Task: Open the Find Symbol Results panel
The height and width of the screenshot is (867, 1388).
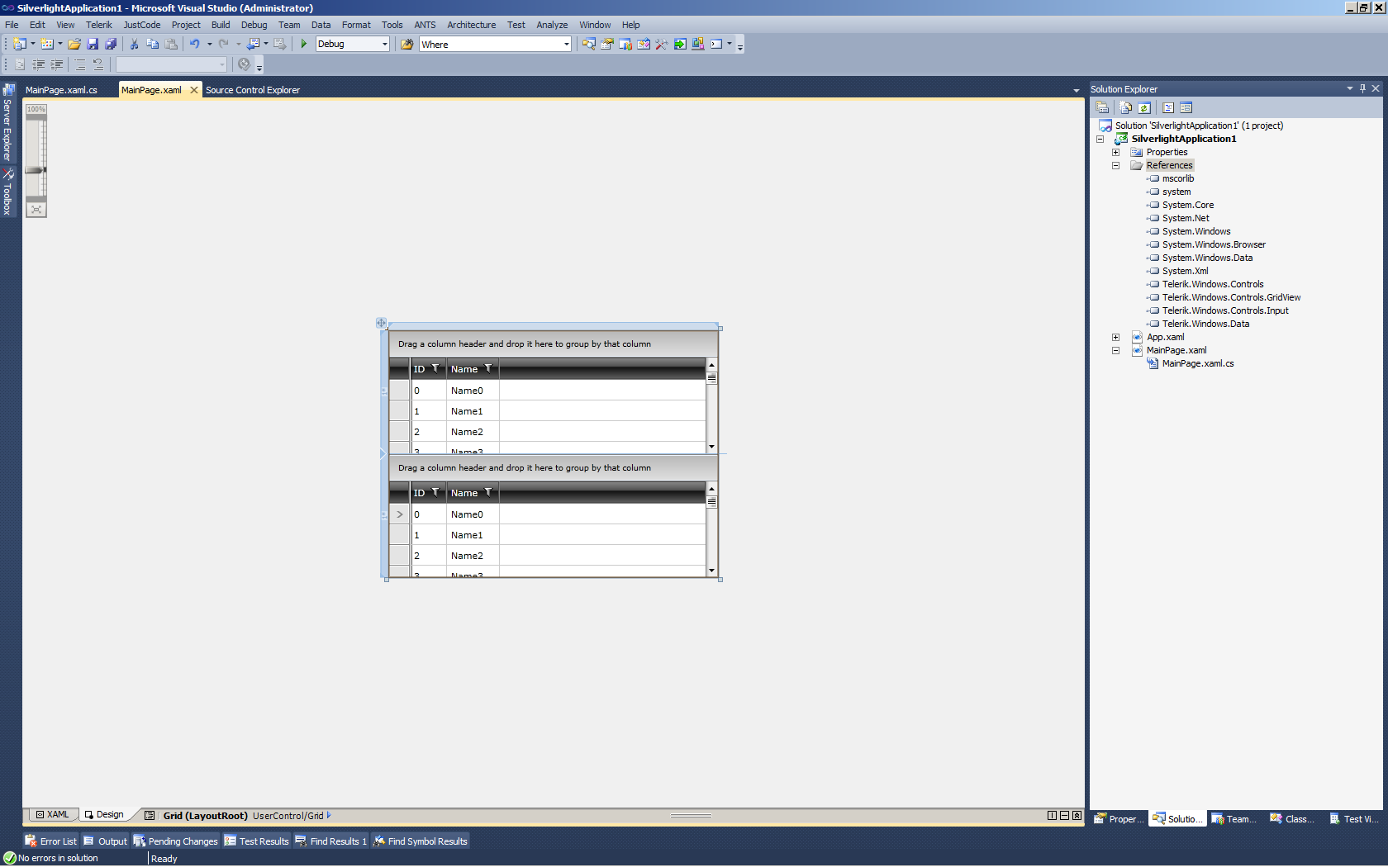Action: point(420,841)
